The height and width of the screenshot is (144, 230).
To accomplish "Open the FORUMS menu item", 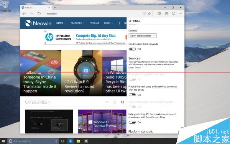I will tap(94, 23).
